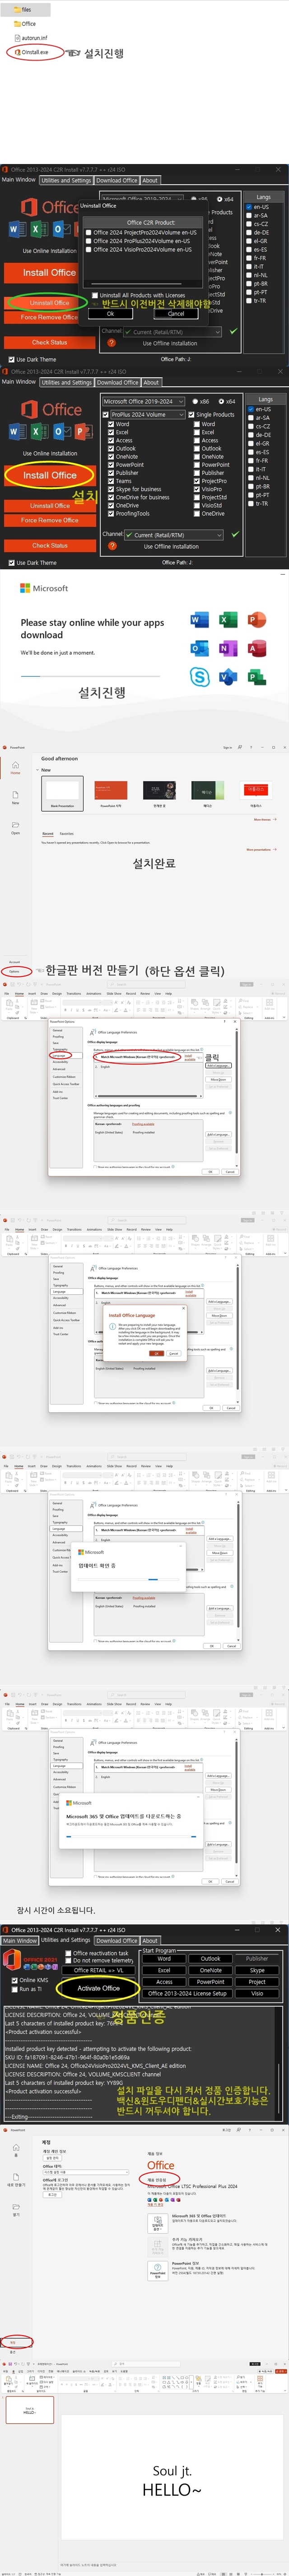This screenshot has width=289, height=2576.
Task: Open the Office folder in file list
Action: 27,24
